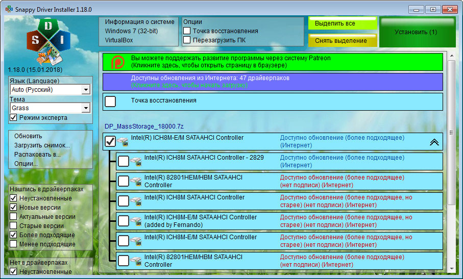Click drive icon of ICH8M Controller - 2829 row
This screenshot has width=463, height=279.
point(136,161)
